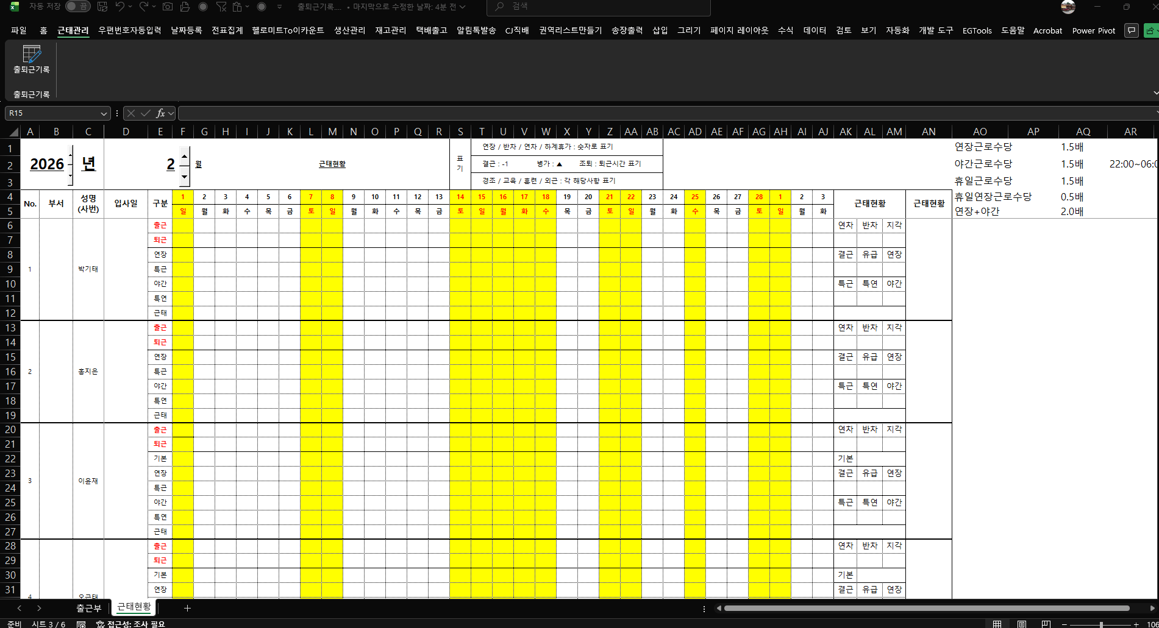Image resolution: width=1159 pixels, height=628 pixels.
Task: Decrease the month with spinner down arrow
Action: (185, 177)
